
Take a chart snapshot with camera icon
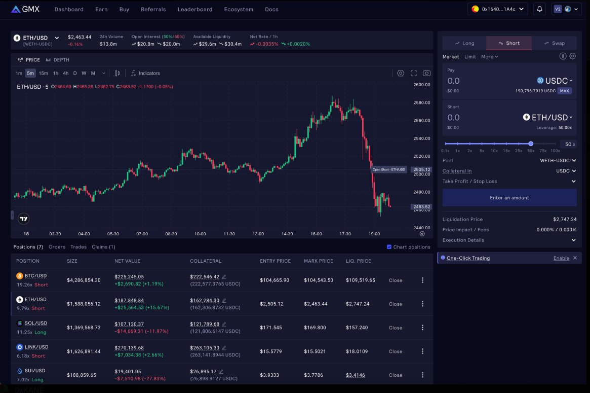point(427,73)
